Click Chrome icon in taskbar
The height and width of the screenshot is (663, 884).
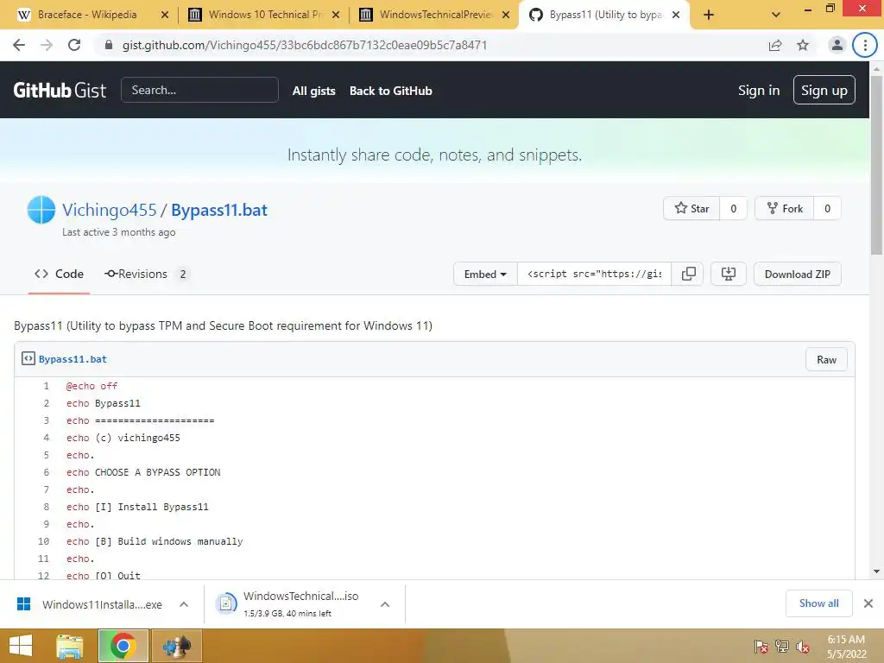123,646
